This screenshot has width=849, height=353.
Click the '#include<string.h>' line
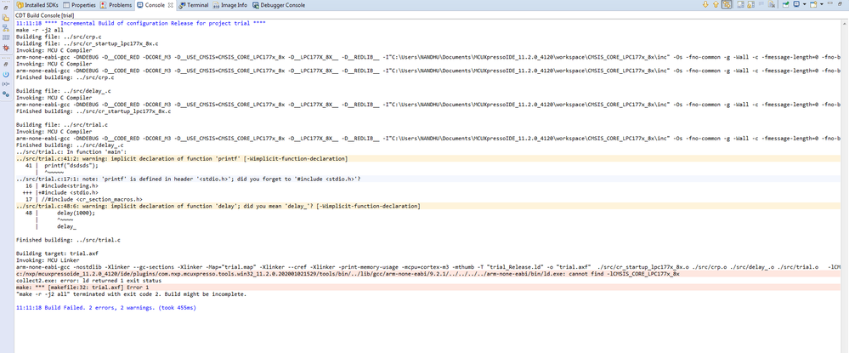(70, 185)
